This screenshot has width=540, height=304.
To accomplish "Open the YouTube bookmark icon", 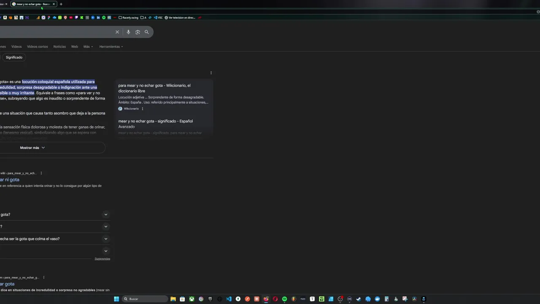I will coord(71,18).
